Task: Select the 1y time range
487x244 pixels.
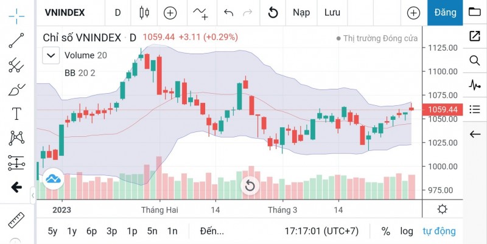Action: pos(72,231)
